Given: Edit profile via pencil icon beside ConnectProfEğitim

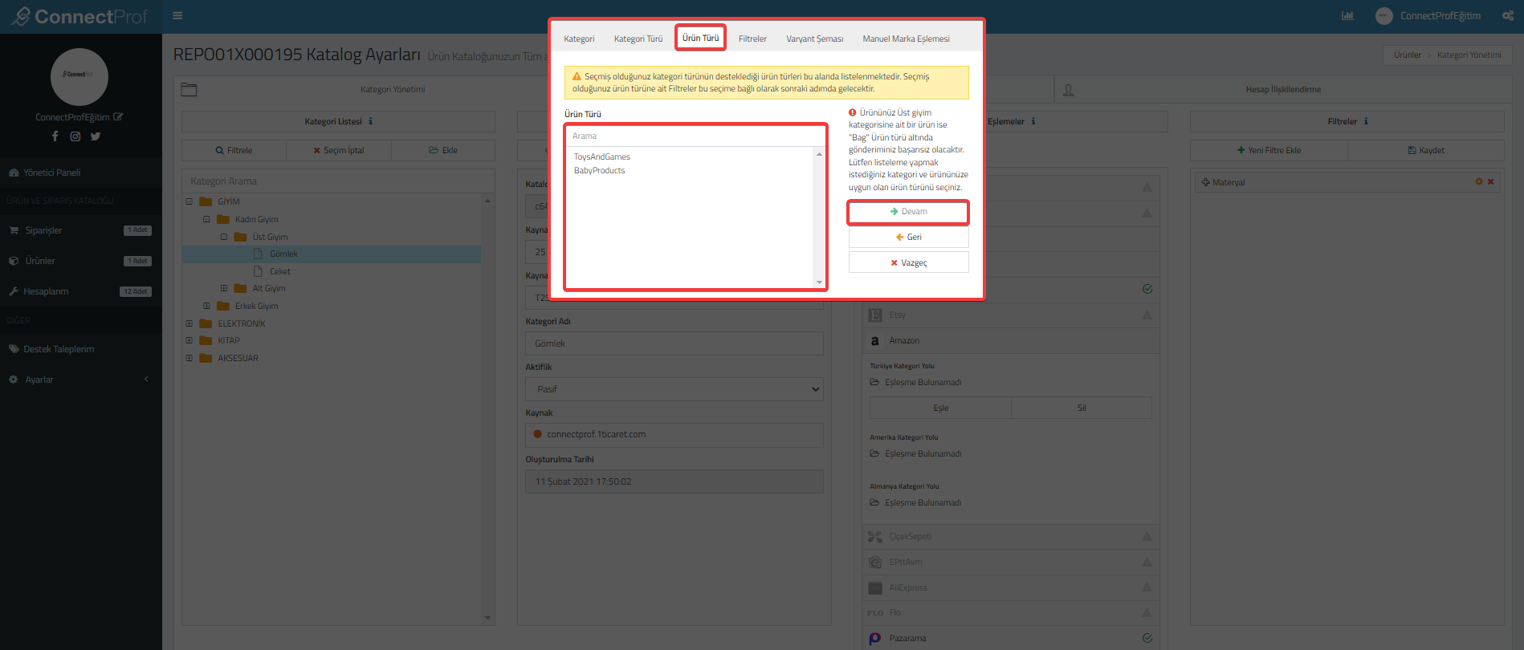Looking at the screenshot, I should (x=119, y=117).
